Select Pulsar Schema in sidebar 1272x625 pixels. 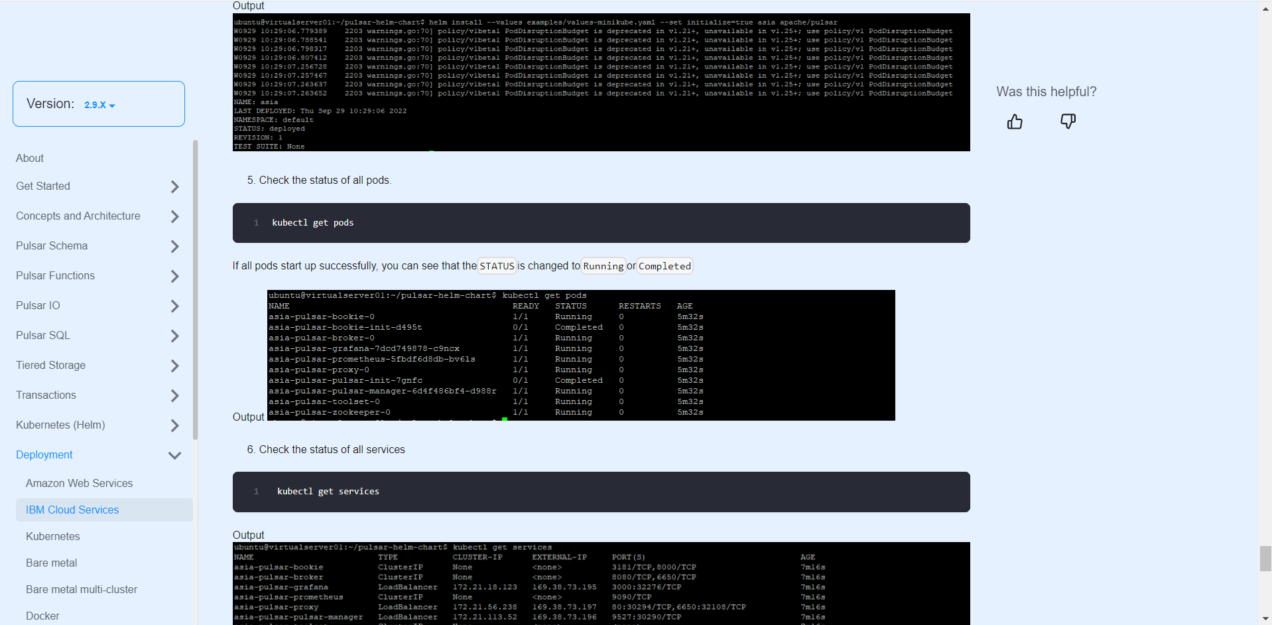pos(52,245)
